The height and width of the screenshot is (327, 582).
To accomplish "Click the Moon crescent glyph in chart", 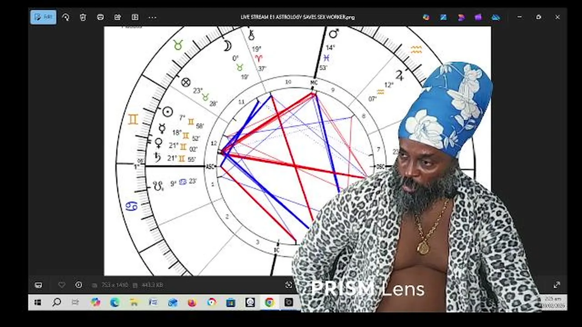I will point(227,45).
